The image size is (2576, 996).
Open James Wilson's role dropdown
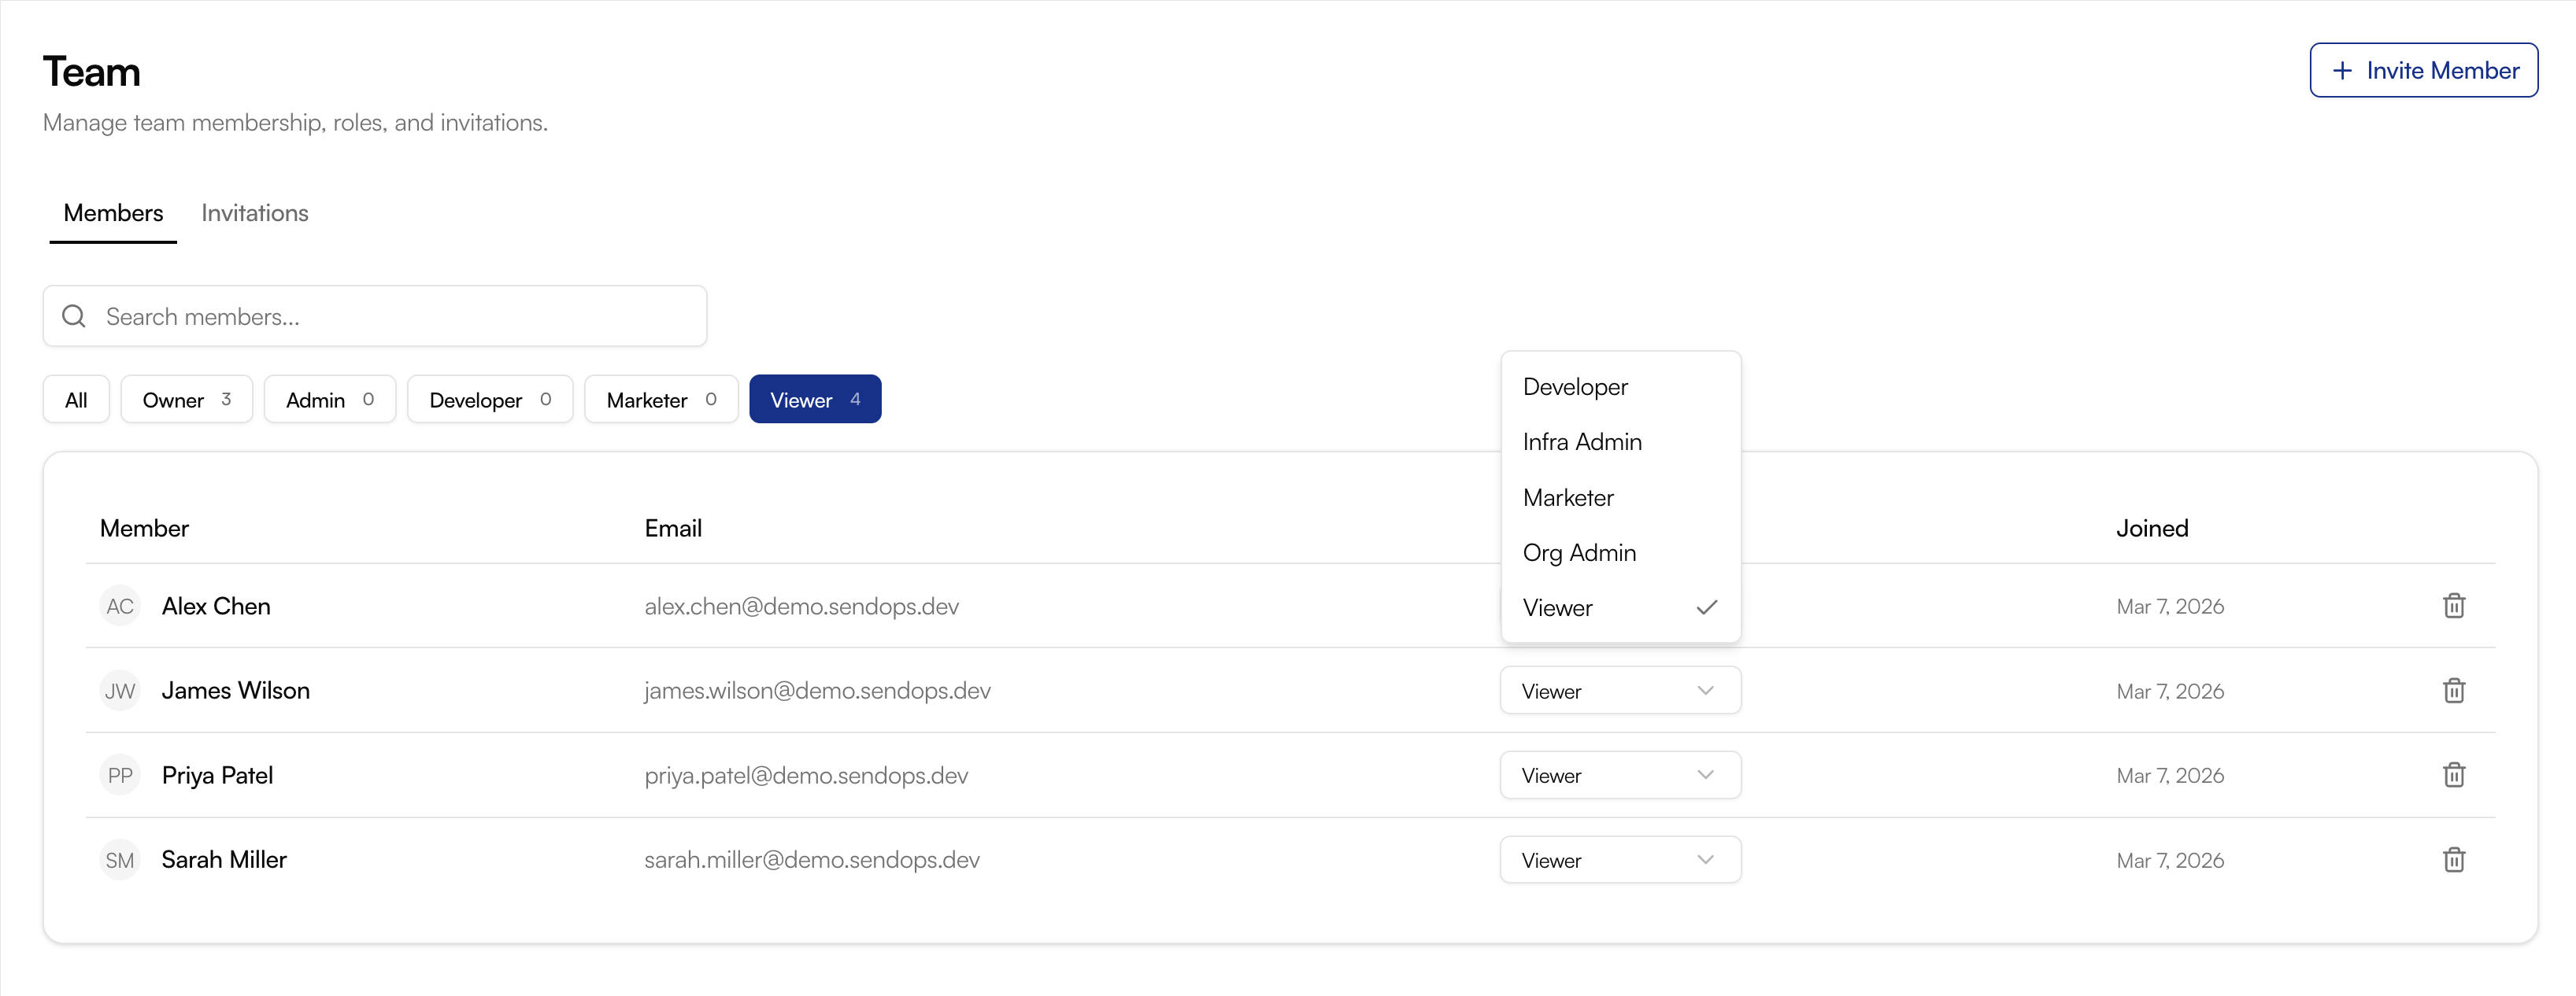(1619, 692)
